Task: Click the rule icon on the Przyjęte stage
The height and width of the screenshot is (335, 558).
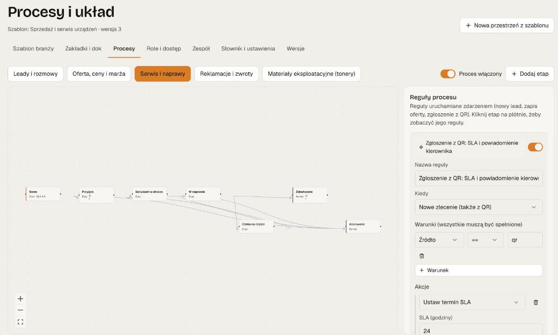Action: [90, 196]
